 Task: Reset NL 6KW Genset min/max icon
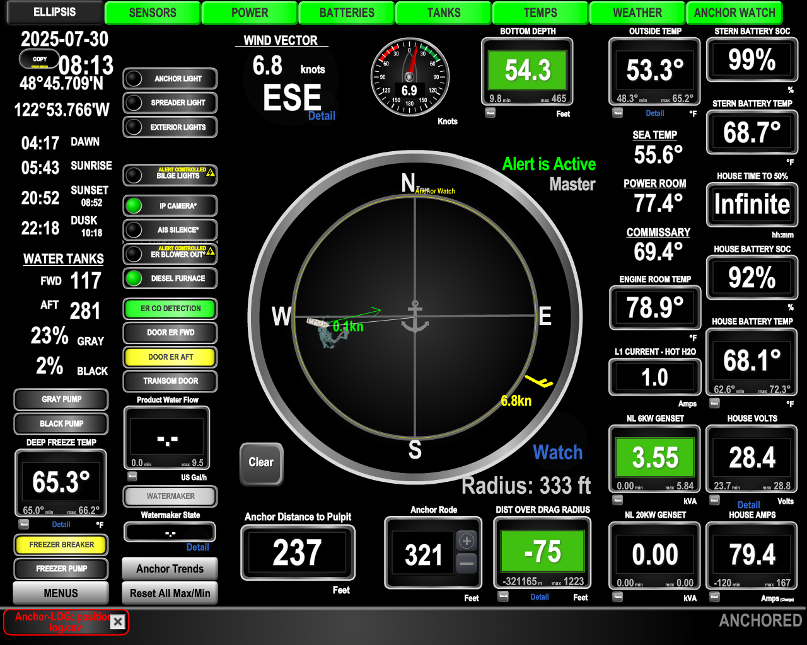618,501
